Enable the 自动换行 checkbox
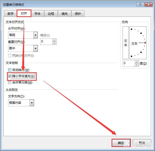Image resolution: width=155 pixels, height=151 pixels. (10, 70)
